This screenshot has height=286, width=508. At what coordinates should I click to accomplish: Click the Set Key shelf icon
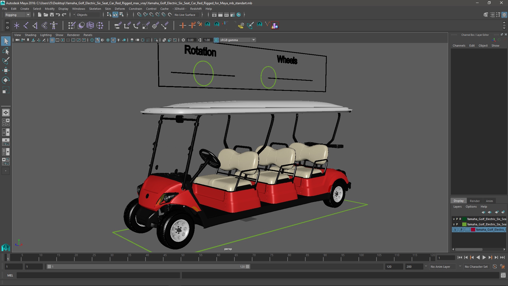point(183,25)
